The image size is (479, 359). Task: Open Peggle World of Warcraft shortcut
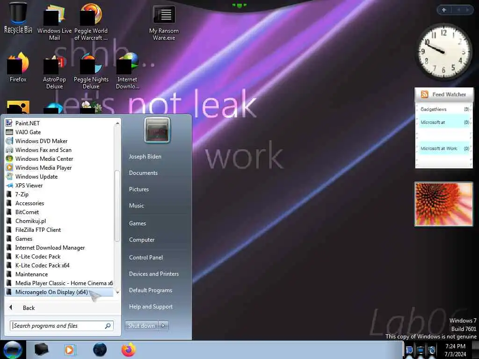[91, 22]
